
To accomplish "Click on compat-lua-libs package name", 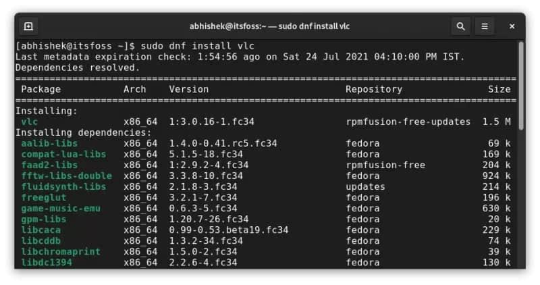I will pyautogui.click(x=63, y=154).
